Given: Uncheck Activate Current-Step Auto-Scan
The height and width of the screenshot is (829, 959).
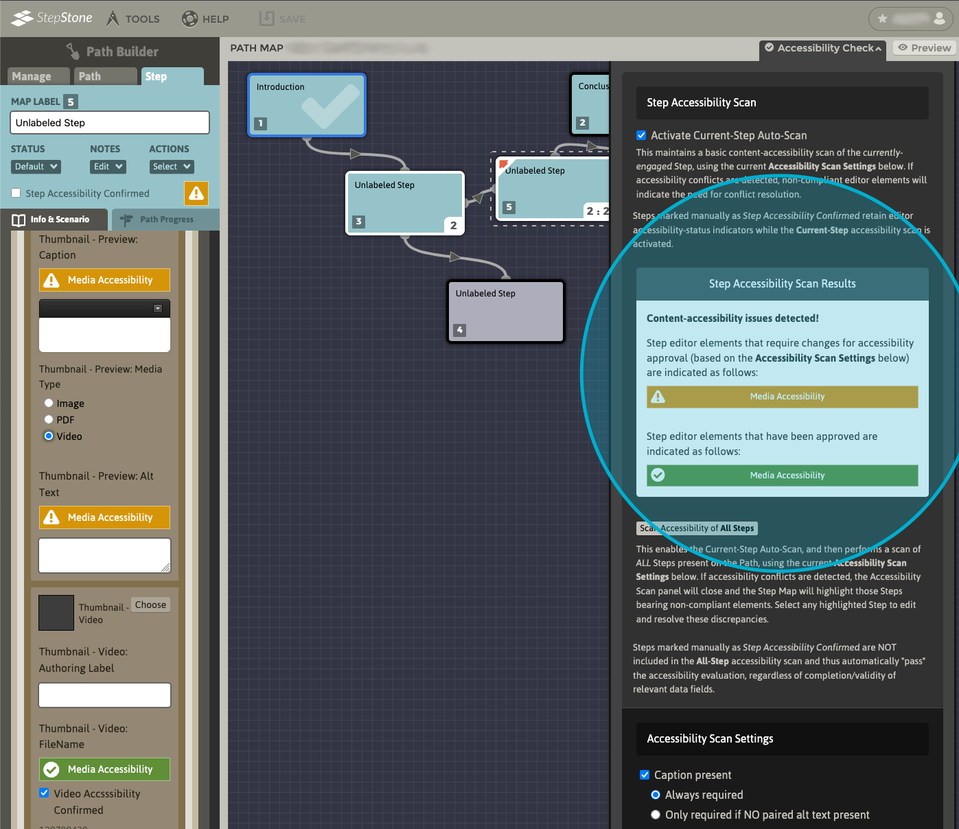Looking at the screenshot, I should [641, 135].
